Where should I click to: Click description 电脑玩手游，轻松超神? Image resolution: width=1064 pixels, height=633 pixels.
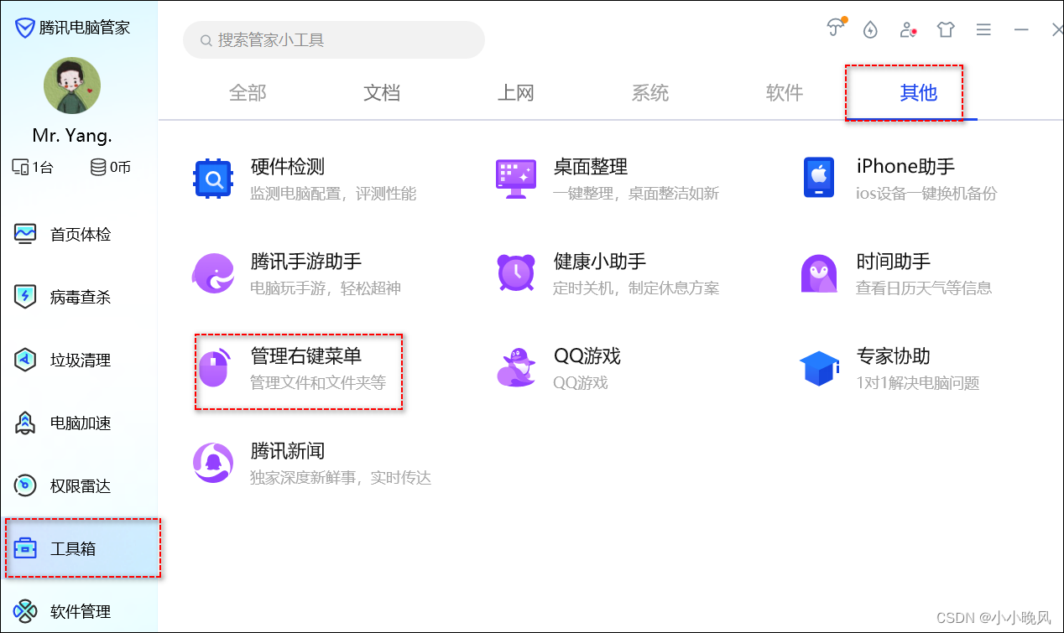tap(326, 288)
